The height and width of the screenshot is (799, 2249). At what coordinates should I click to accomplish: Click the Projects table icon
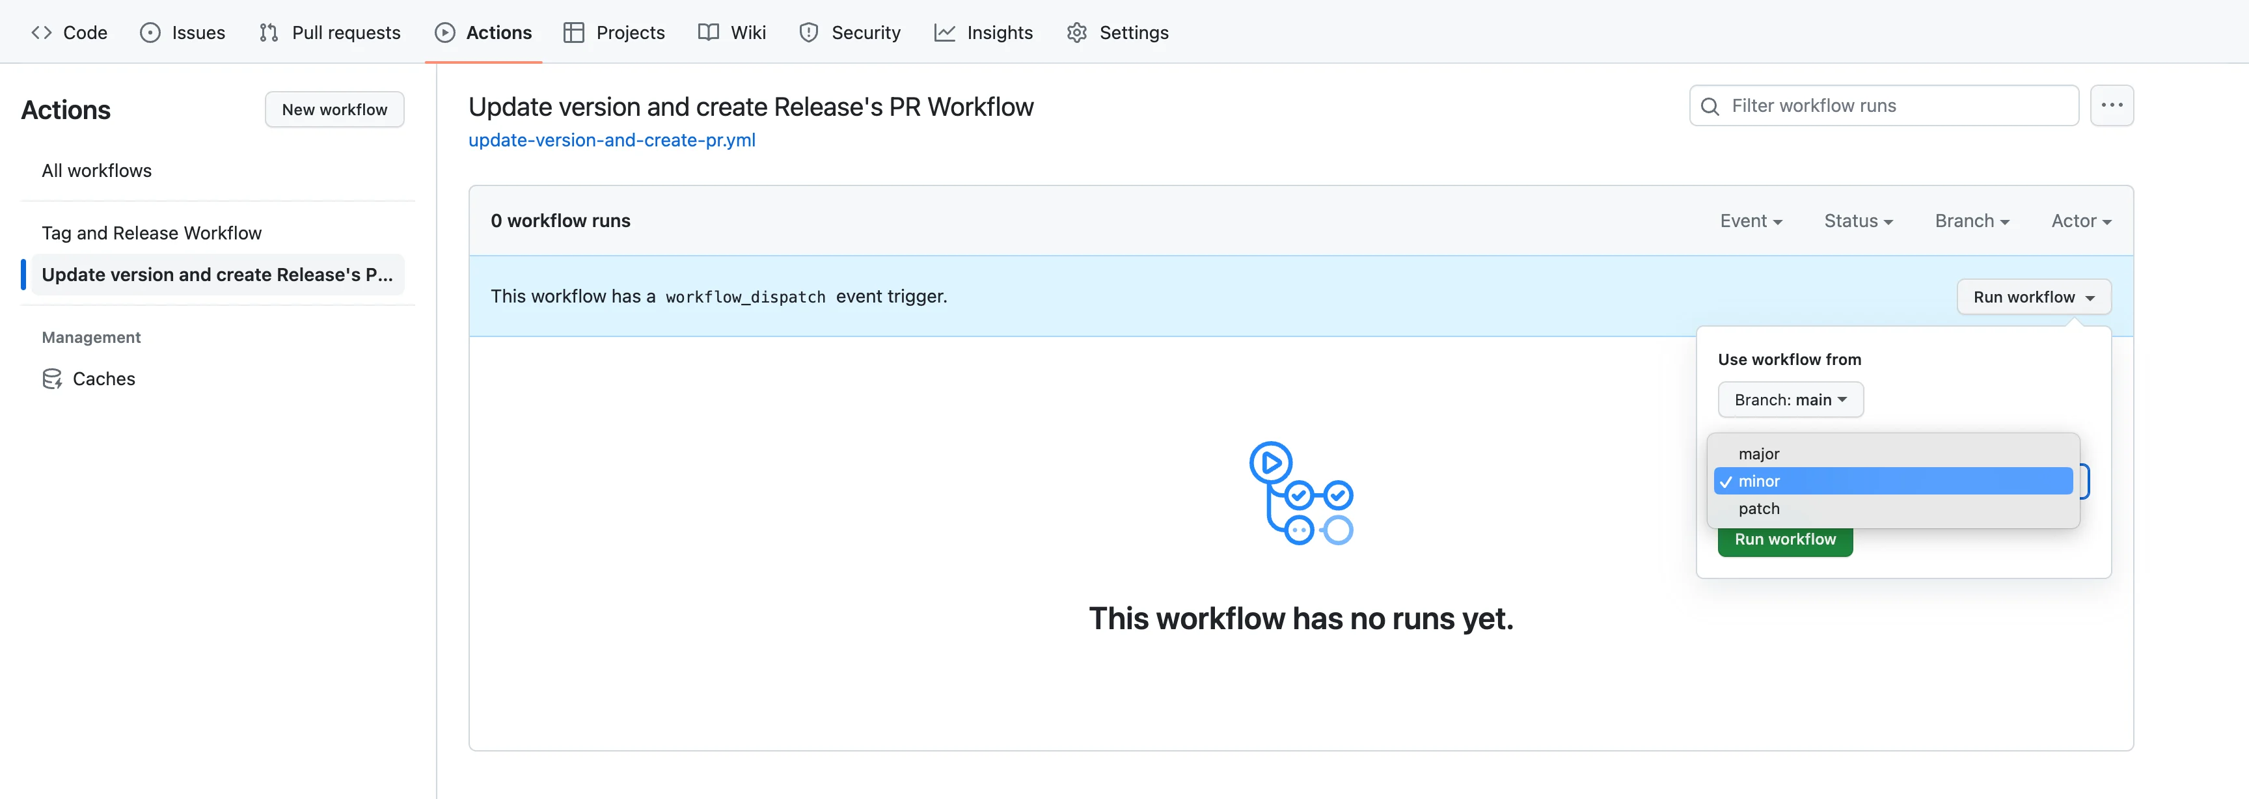pyautogui.click(x=573, y=33)
